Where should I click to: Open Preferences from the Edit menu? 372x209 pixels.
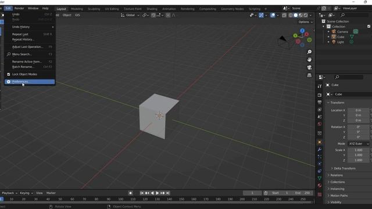[x=30, y=82]
